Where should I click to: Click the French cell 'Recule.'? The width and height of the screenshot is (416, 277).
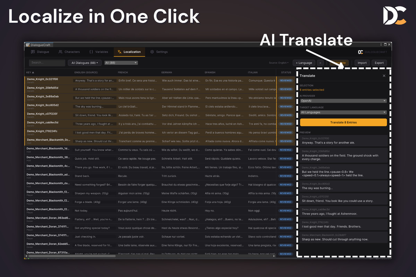pos(123,176)
